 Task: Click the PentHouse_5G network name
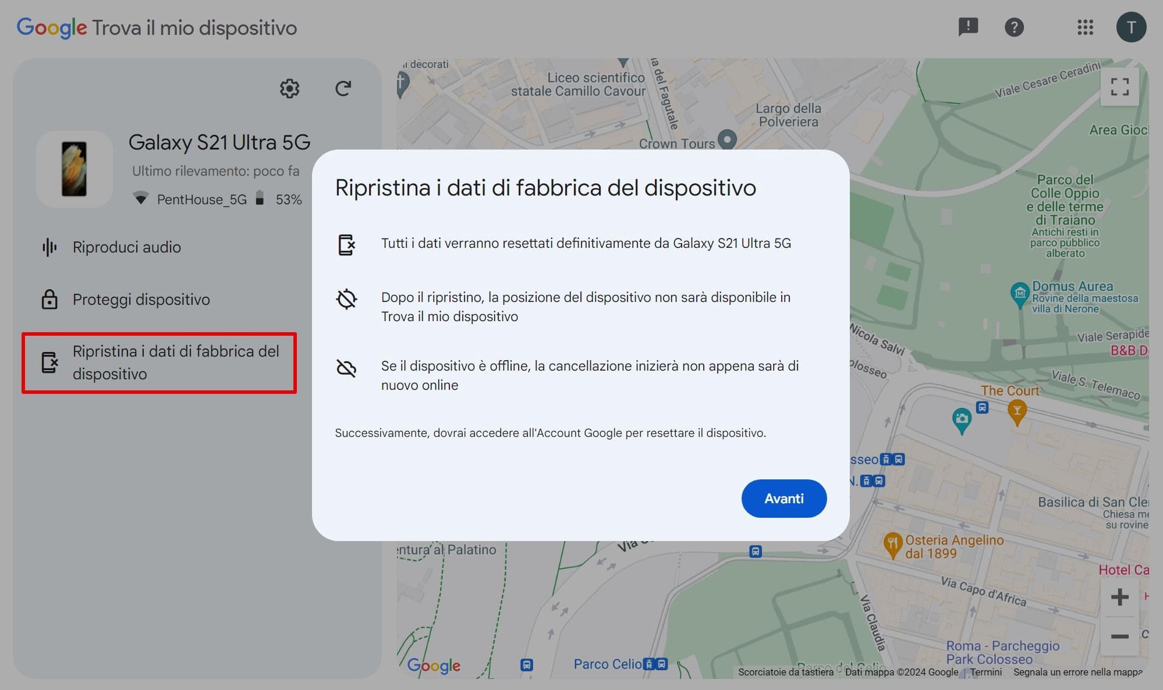point(202,200)
